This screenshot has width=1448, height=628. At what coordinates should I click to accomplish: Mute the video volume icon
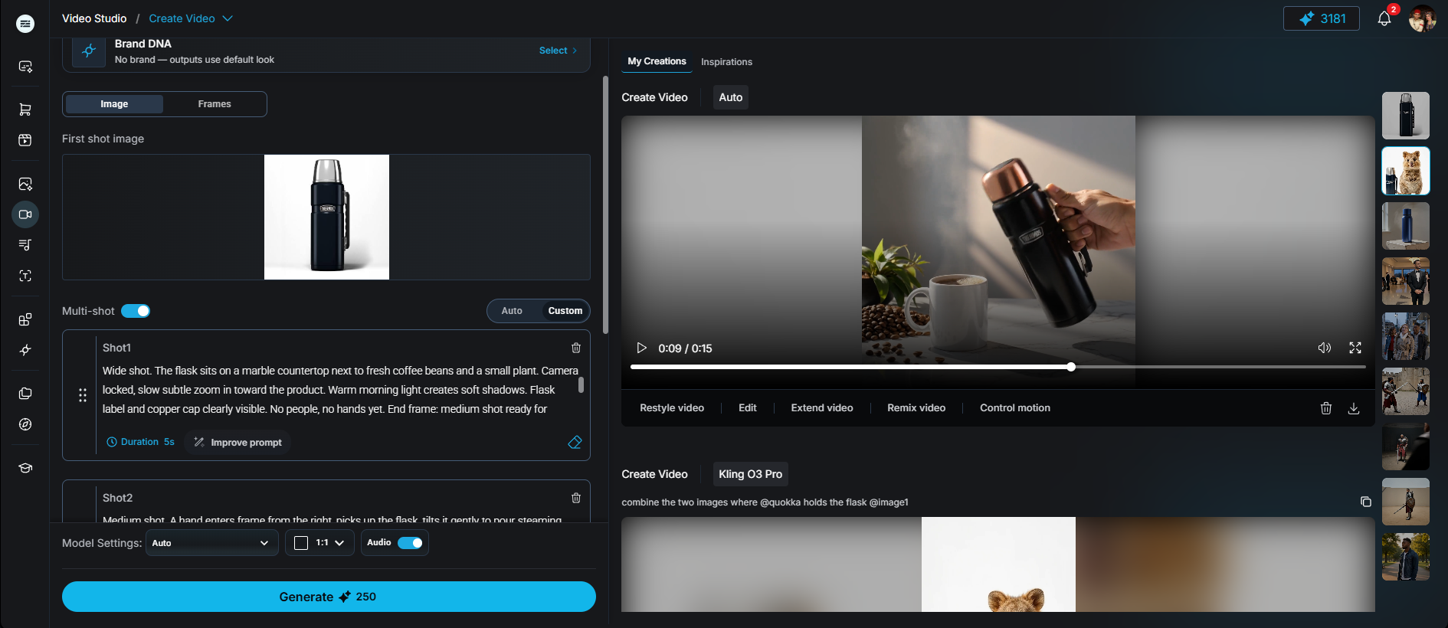(1325, 348)
